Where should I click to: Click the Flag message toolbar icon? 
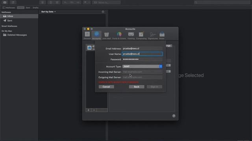[x=85, y=2]
